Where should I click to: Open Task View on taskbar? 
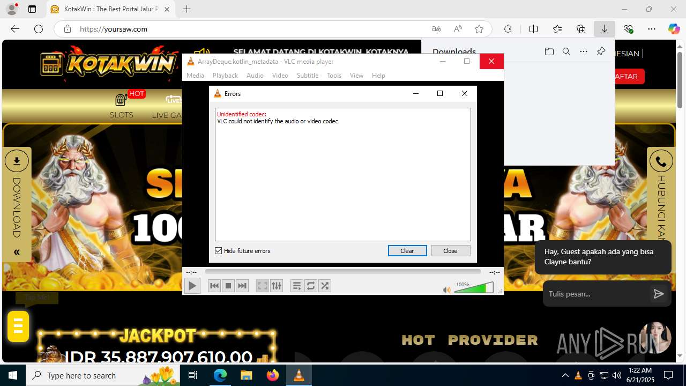(x=193, y=375)
